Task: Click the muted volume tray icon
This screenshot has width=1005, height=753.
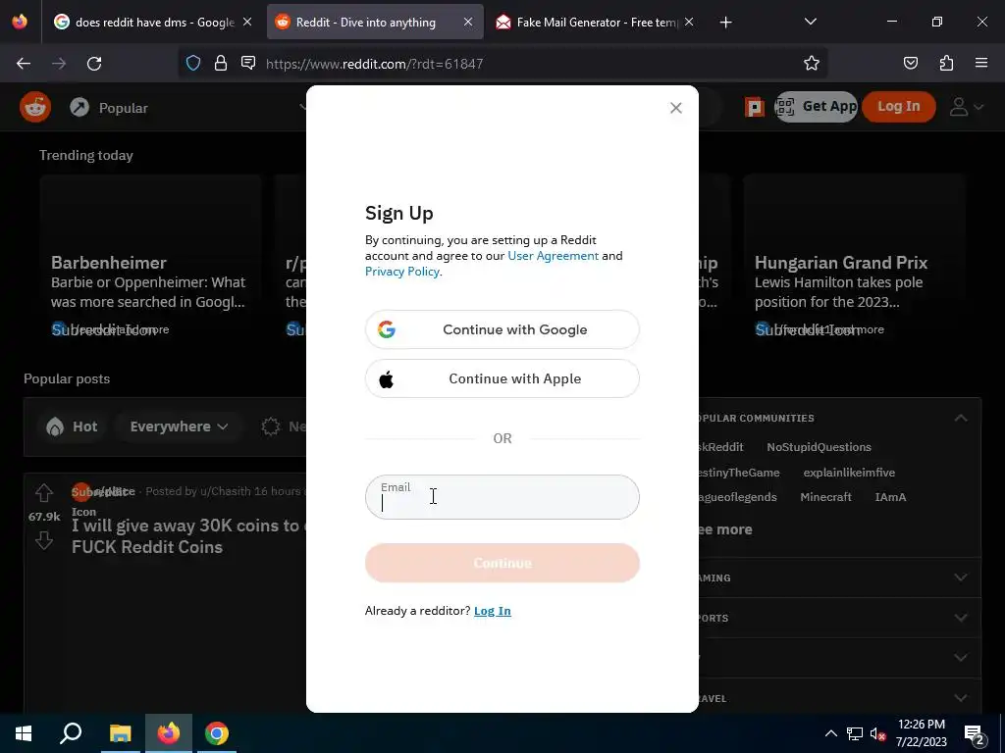Action: [x=877, y=733]
